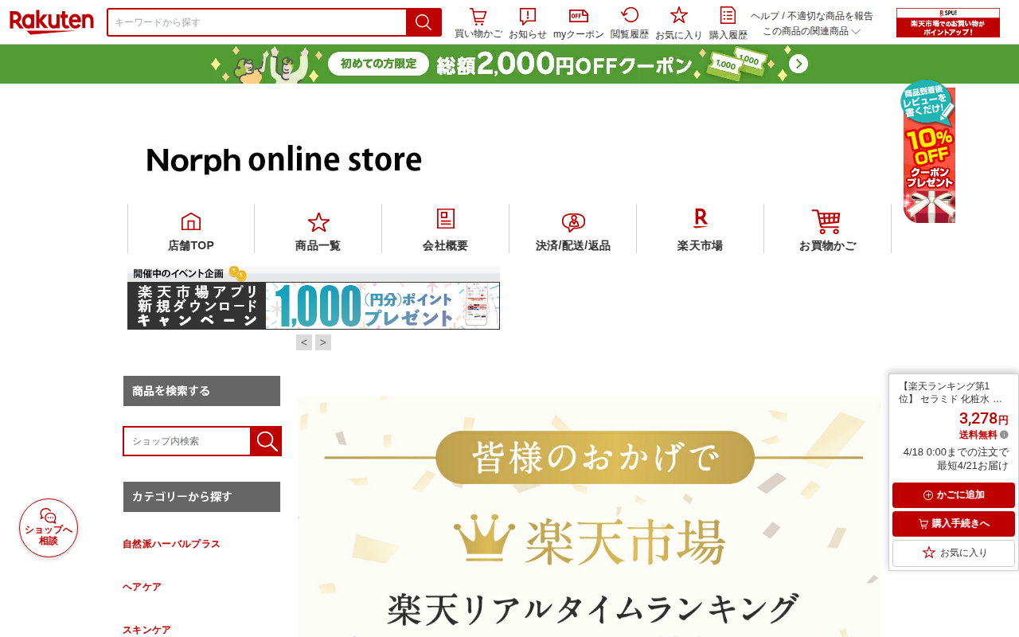Show next event banner with > button

[x=323, y=342]
